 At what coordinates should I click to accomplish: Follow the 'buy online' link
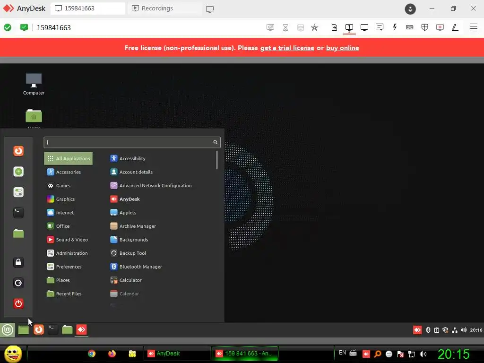point(343,48)
